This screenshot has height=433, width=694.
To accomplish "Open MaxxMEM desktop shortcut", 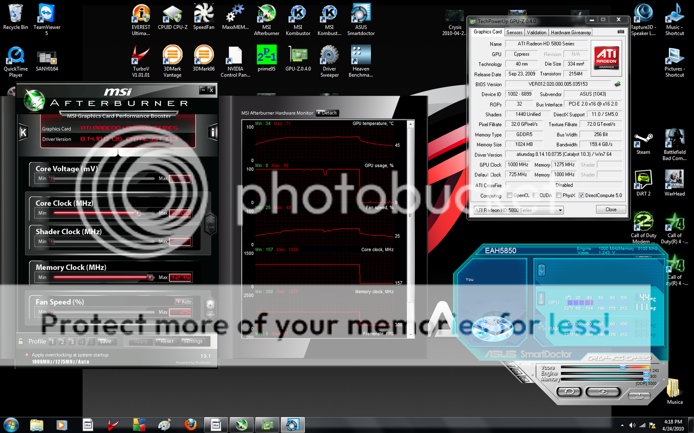I will click(236, 17).
